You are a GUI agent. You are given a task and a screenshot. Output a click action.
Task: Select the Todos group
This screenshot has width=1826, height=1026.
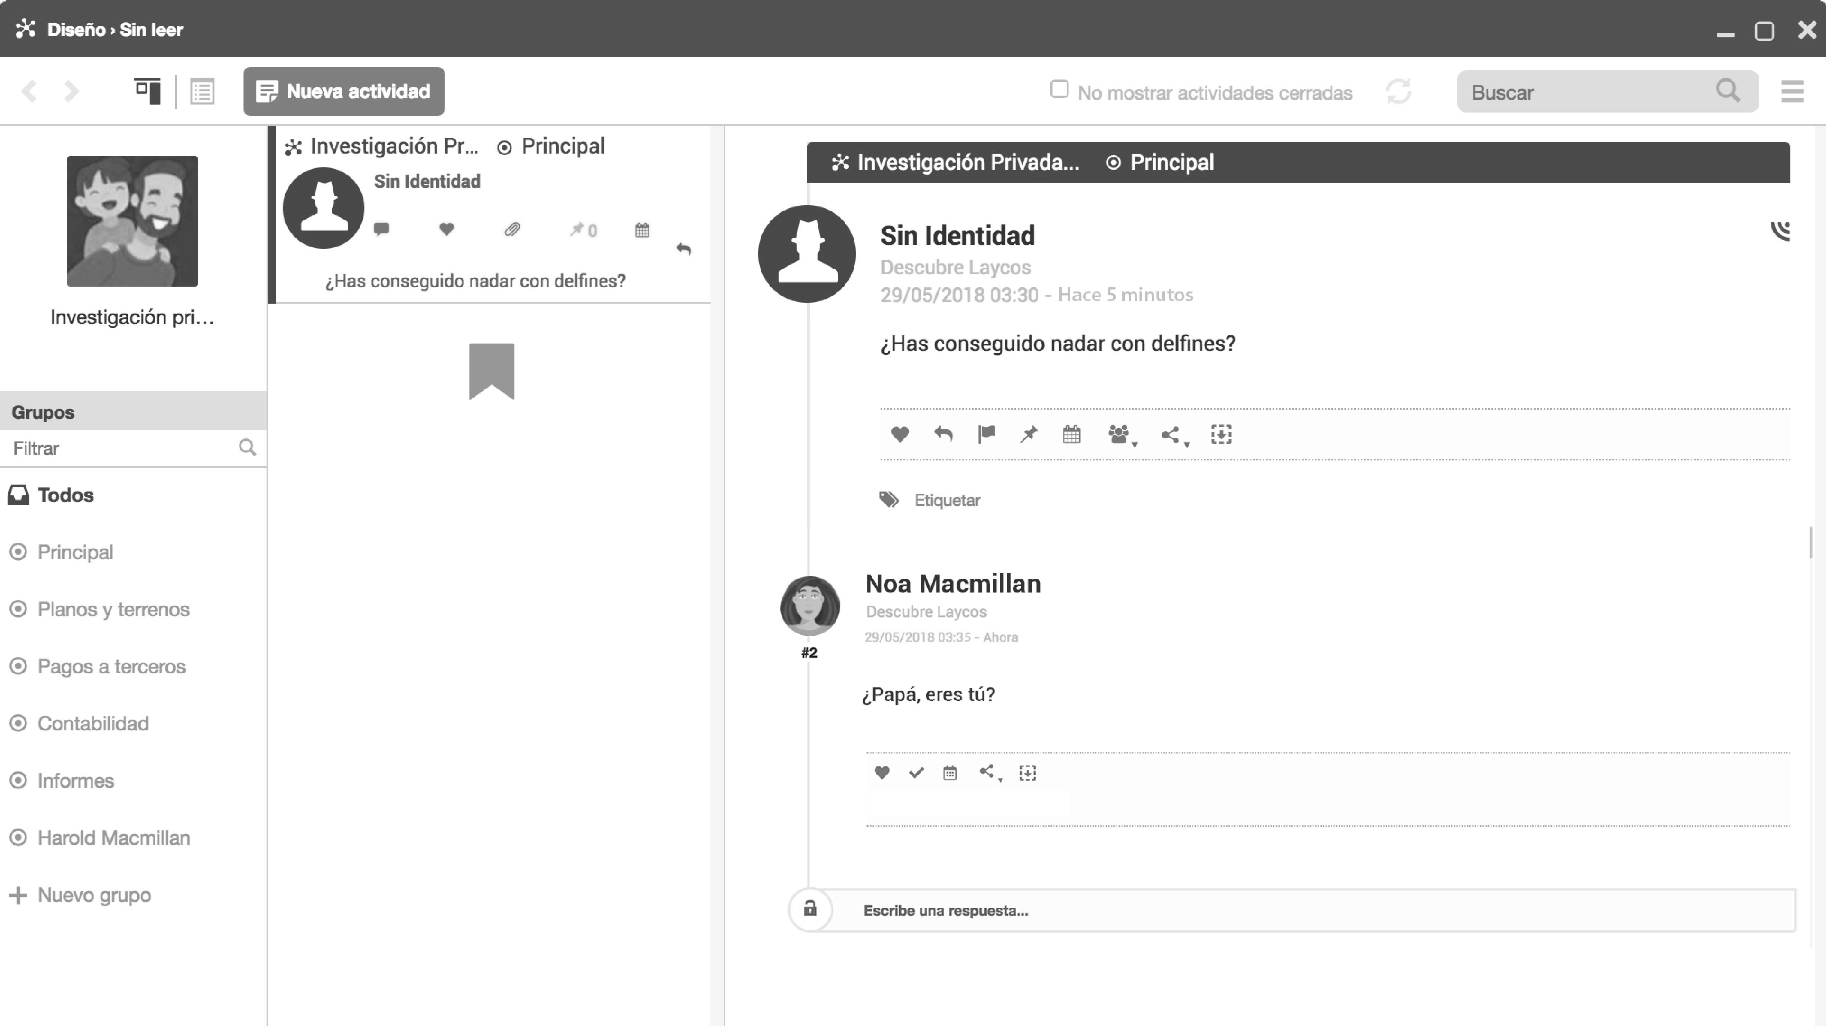click(51, 495)
